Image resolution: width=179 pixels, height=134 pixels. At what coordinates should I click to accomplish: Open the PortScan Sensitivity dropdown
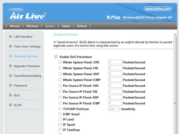114,109
